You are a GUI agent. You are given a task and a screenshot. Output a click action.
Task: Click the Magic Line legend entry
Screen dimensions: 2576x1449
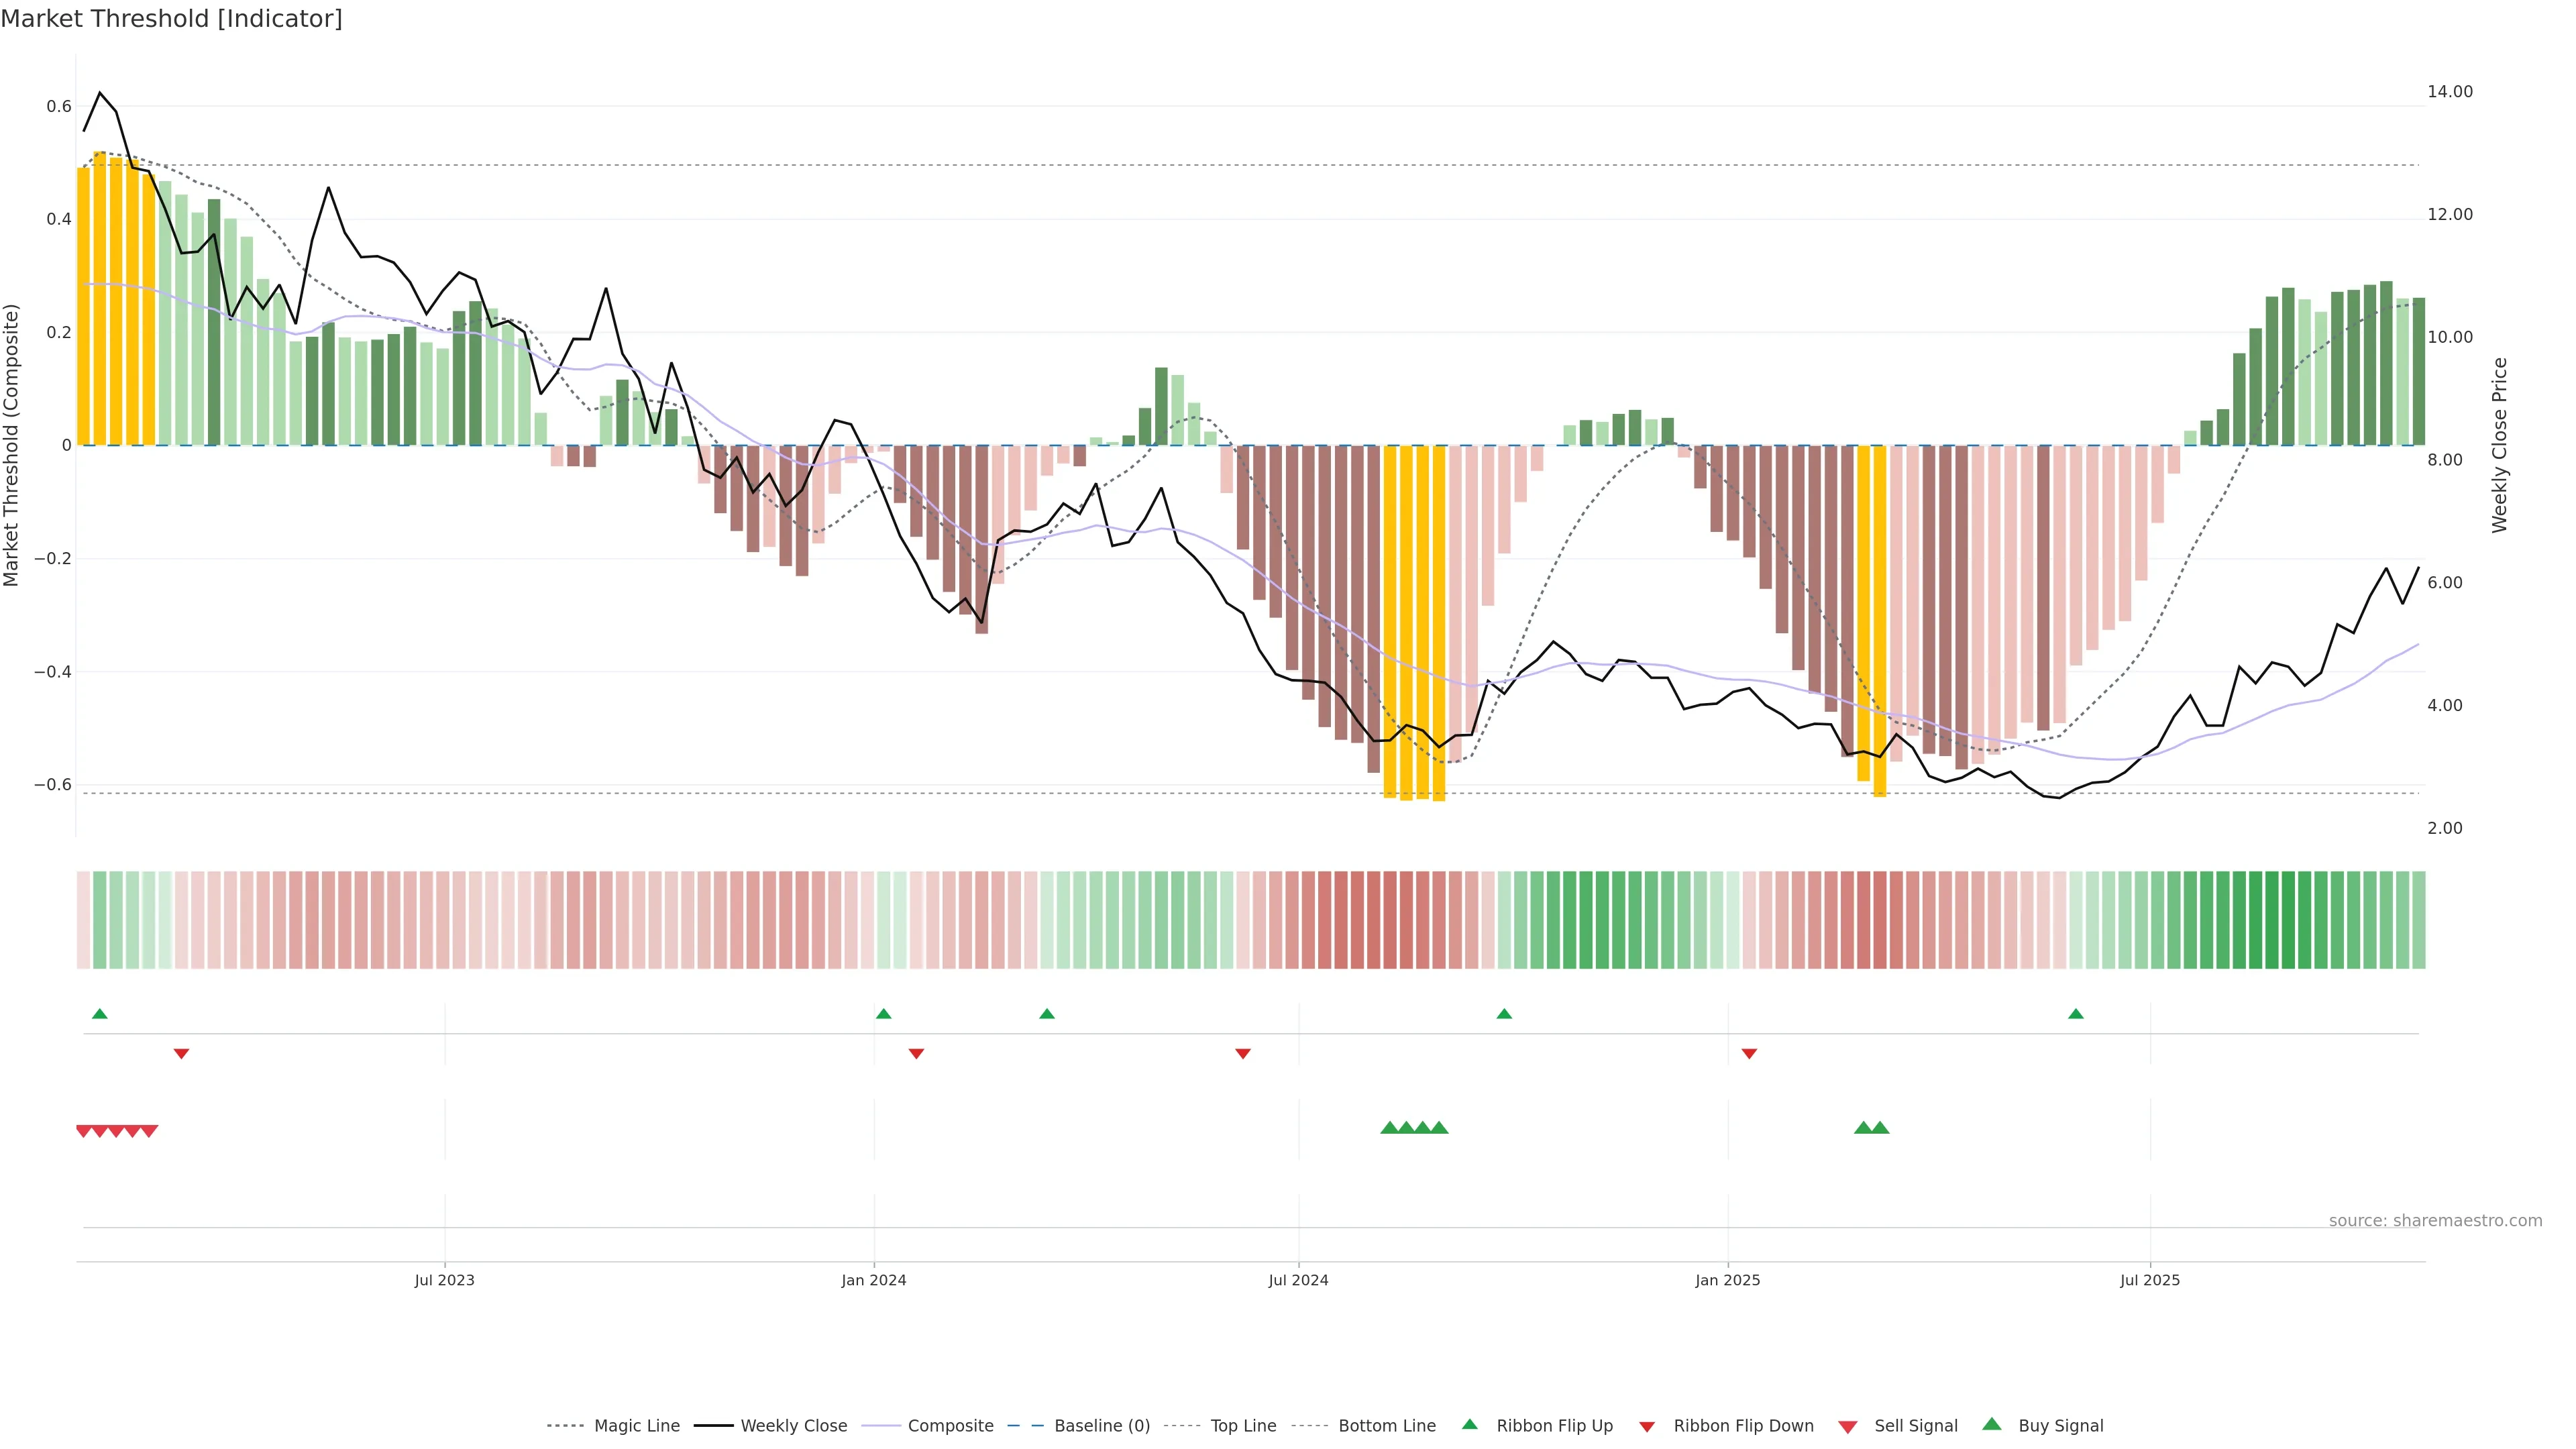(x=636, y=1425)
